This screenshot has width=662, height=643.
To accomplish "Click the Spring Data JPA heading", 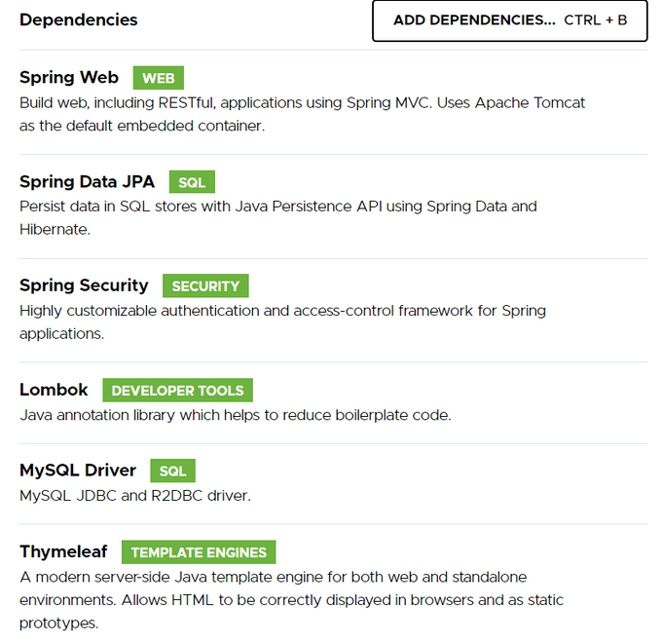I will tap(87, 181).
